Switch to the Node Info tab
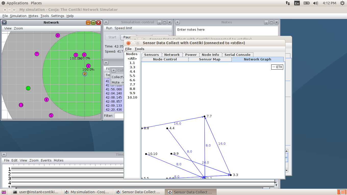The height and width of the screenshot is (195, 347). 210,55
